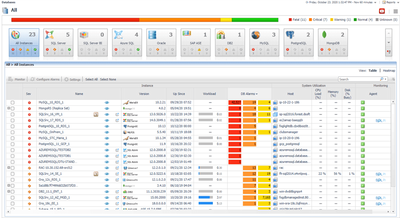
Task: Click the note icon beside SQLSrv_14_SE_1
Action: [x=96, y=174]
